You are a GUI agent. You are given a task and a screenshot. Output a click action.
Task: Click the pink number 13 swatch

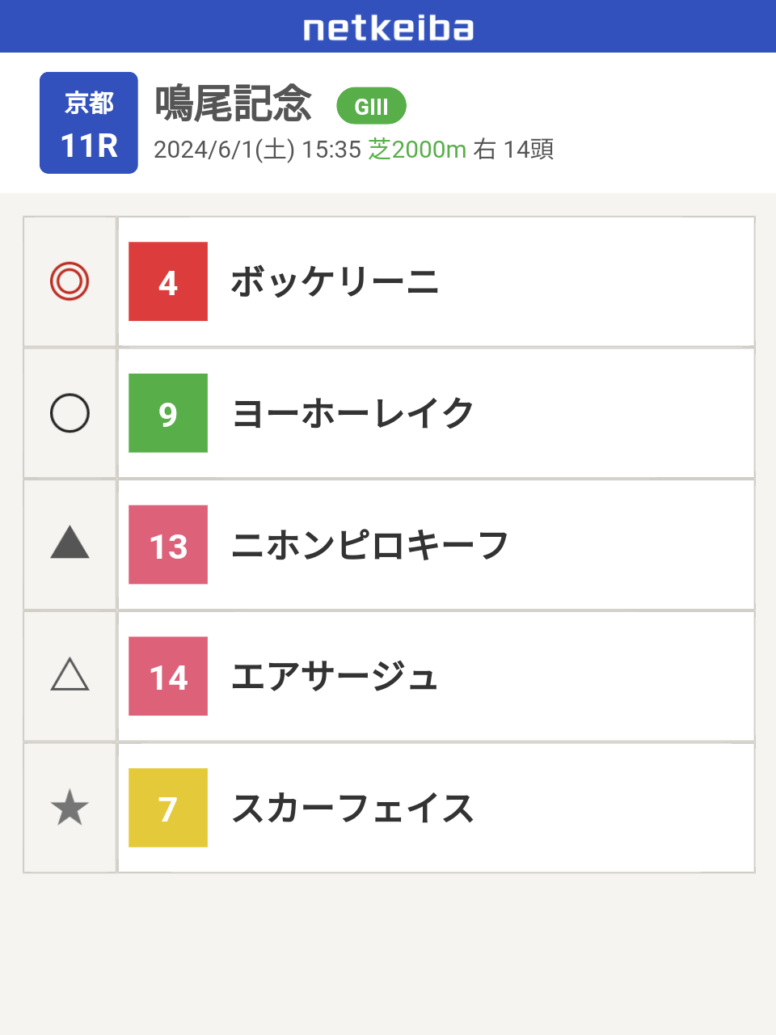tap(168, 545)
